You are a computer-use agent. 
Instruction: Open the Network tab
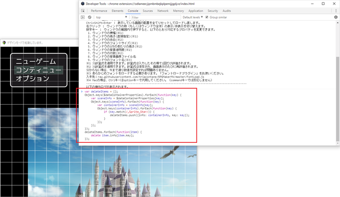tap(163, 11)
